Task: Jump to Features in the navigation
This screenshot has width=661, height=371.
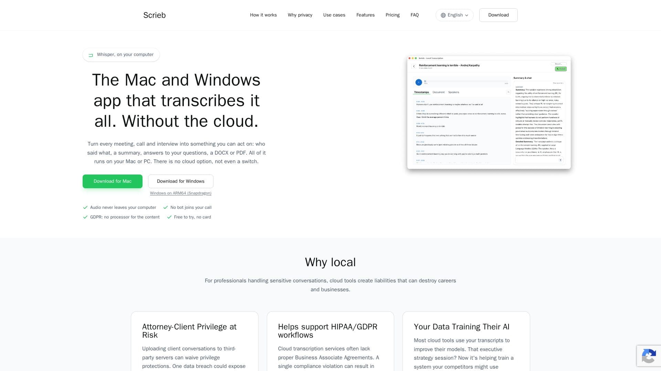Action: point(365,15)
